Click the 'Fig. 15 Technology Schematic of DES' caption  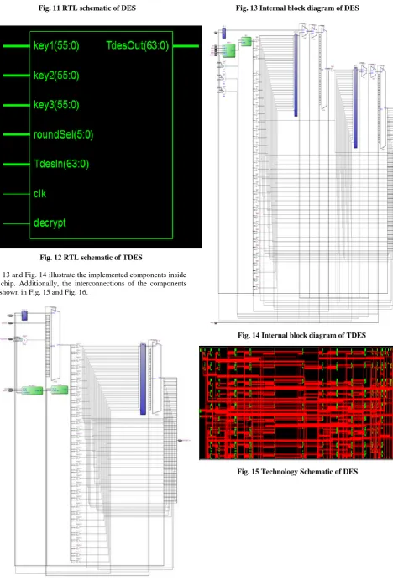[297, 472]
